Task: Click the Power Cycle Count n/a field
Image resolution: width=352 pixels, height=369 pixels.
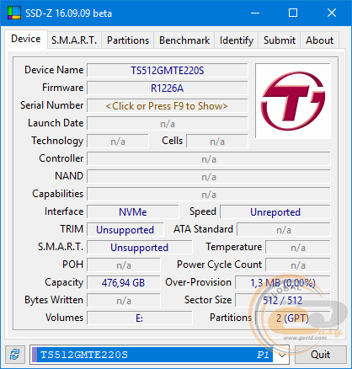Action: [298, 265]
